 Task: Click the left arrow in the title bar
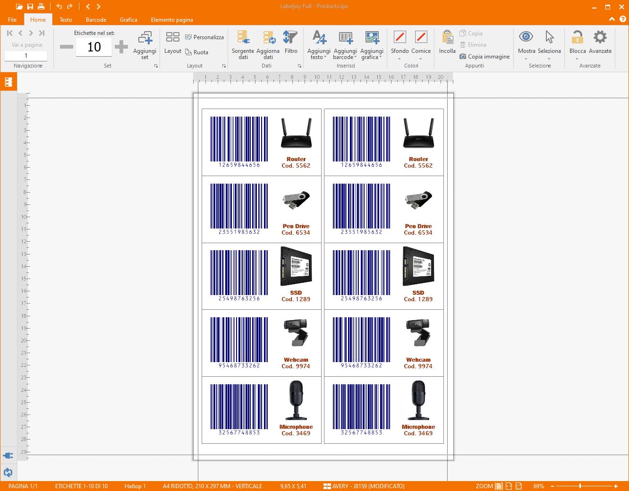tap(88, 7)
